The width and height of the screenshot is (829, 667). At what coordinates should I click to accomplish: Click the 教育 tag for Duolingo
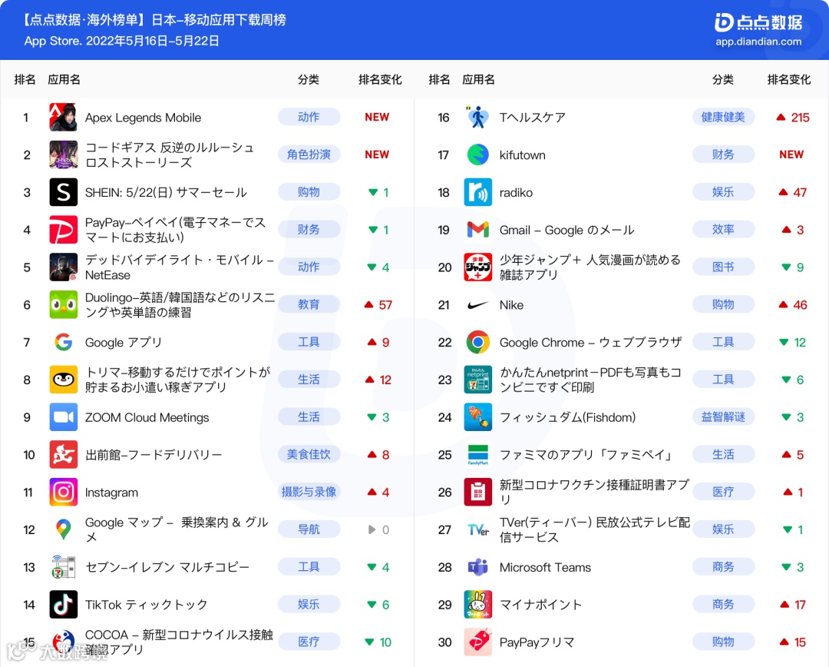309,304
